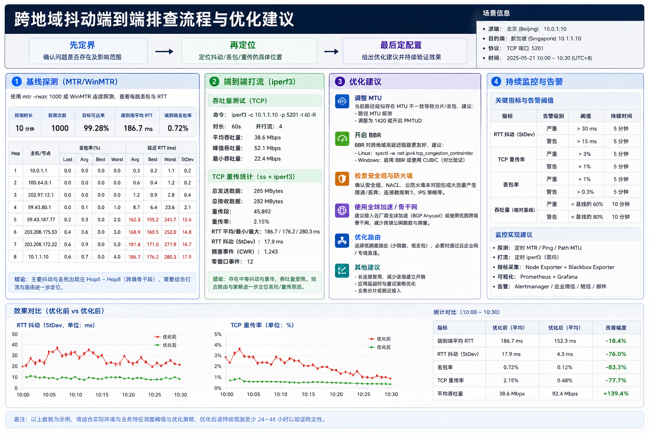
Task: Open section 1 基线探测 header
Action: click(102, 82)
